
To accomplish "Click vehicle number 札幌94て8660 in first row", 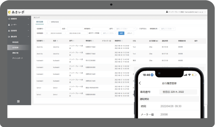I will [x=91, y=47].
